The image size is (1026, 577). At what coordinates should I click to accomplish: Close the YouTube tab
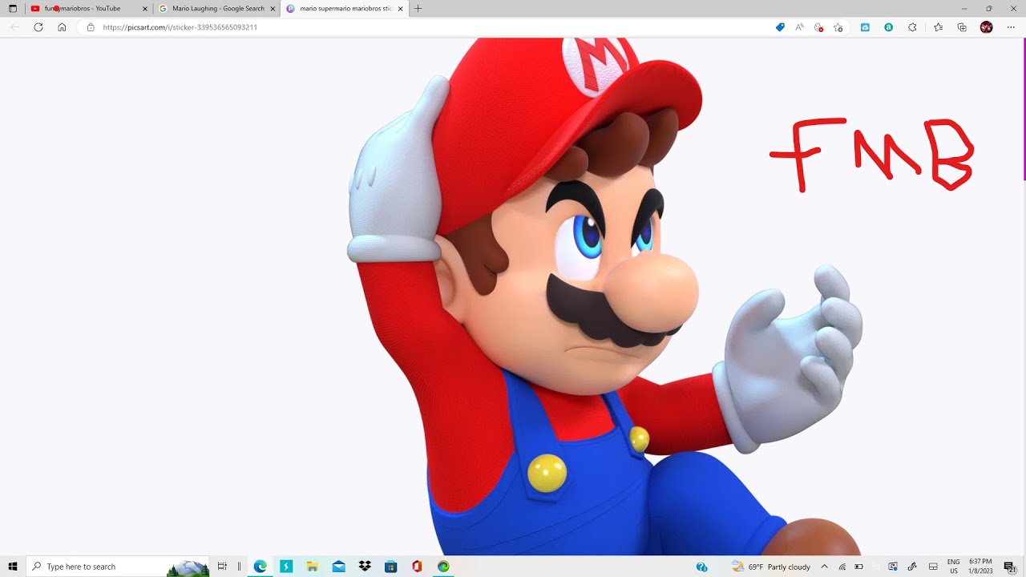pos(145,9)
